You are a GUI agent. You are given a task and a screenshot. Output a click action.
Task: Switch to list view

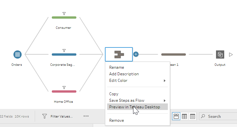coord(192,117)
